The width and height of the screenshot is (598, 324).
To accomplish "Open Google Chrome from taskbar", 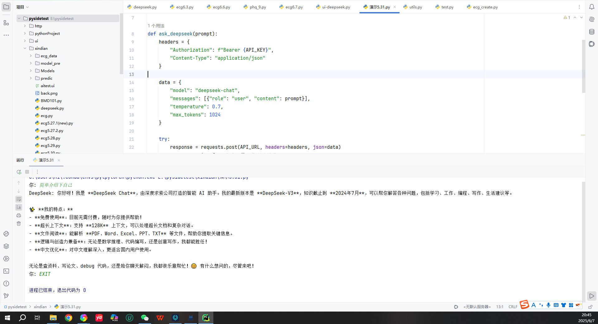I will [x=69, y=318].
